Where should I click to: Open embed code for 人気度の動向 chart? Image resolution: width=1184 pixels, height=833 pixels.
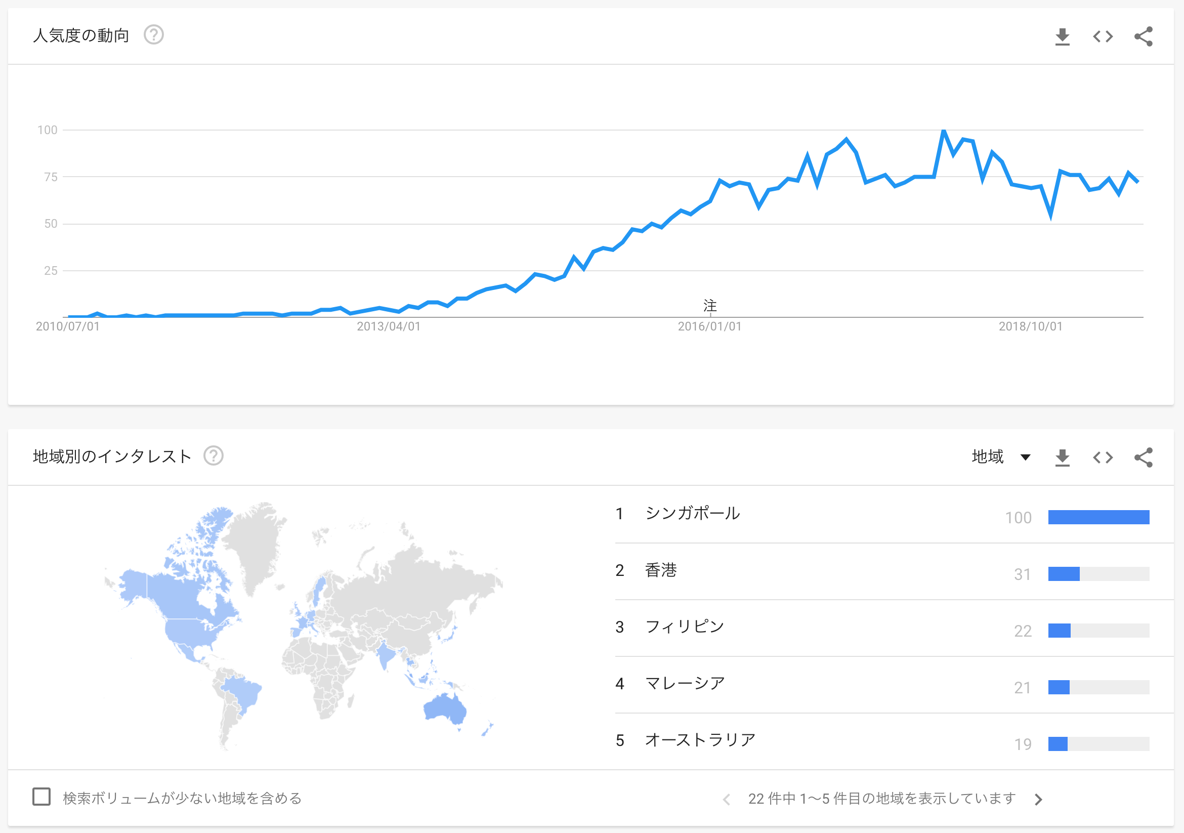1103,36
